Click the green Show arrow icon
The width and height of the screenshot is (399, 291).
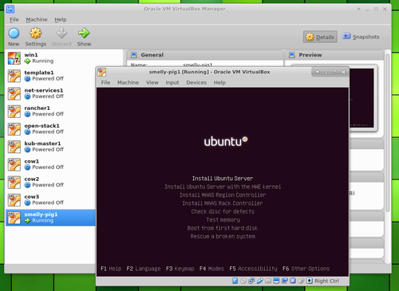(x=84, y=33)
